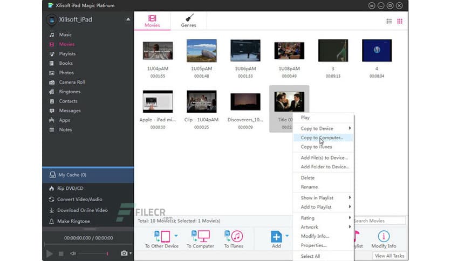
Task: Select the 1U08pAM movie thumbnail
Action: (x=289, y=51)
